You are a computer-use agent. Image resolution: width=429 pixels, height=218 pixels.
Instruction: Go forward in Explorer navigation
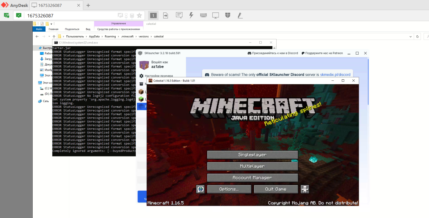[x=44, y=36]
